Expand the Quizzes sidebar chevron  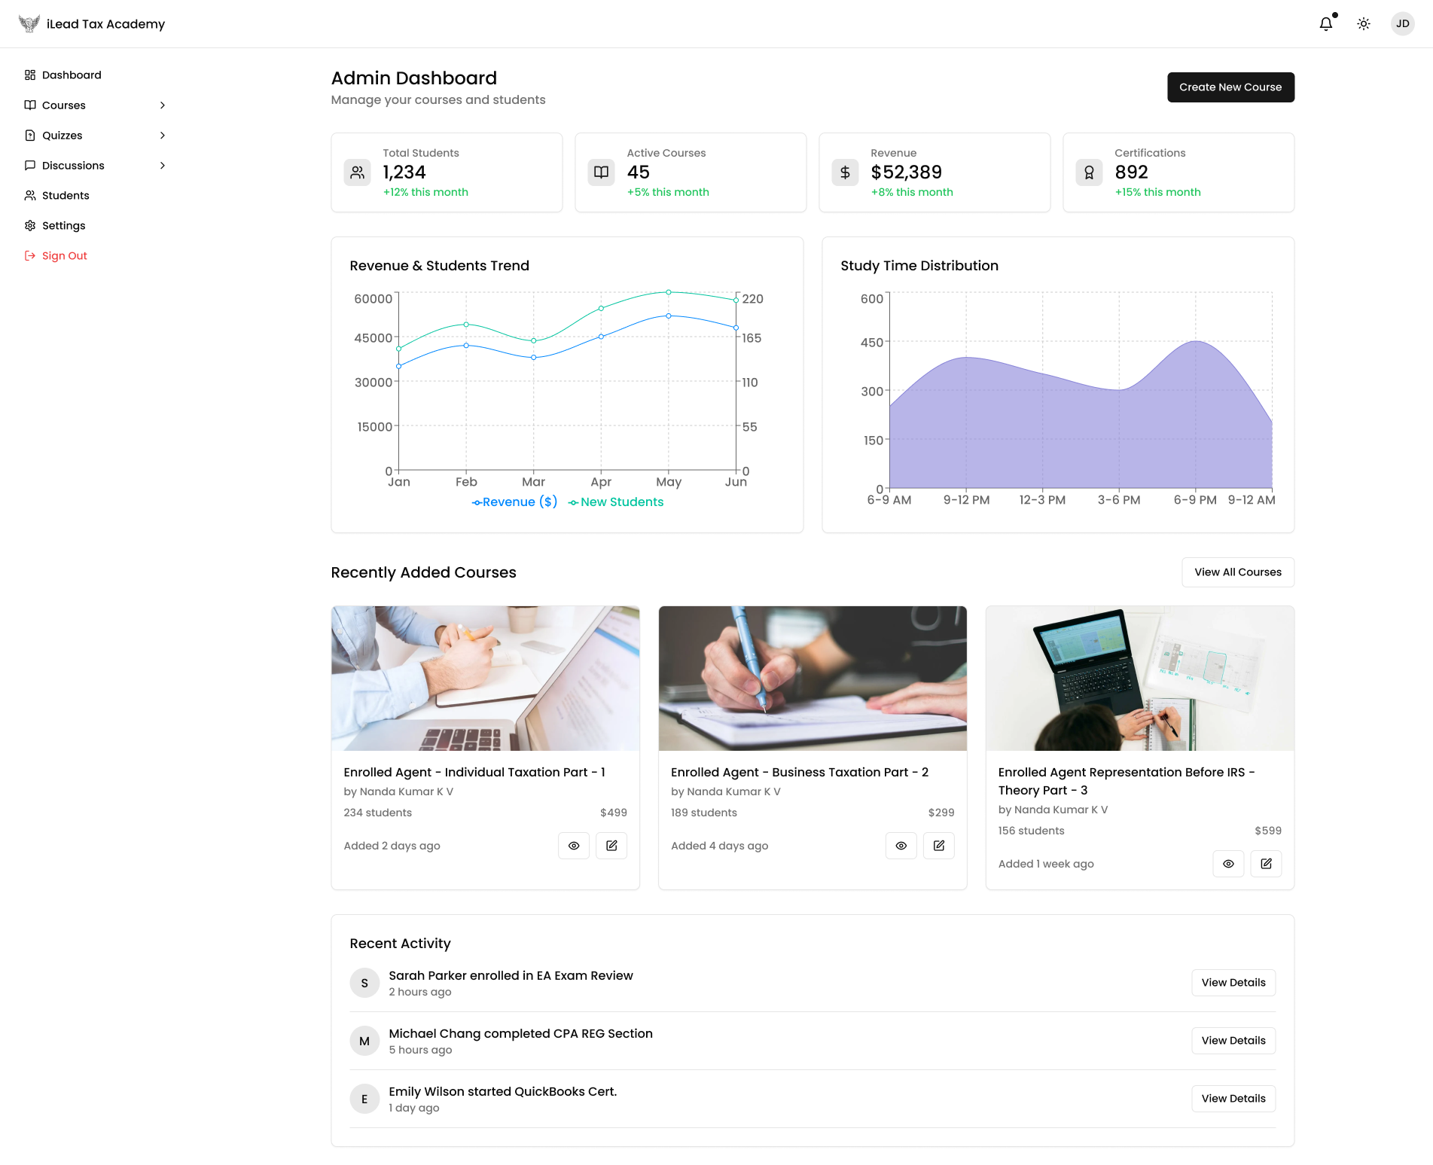click(162, 136)
